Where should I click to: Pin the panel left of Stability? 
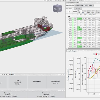(4, 74)
